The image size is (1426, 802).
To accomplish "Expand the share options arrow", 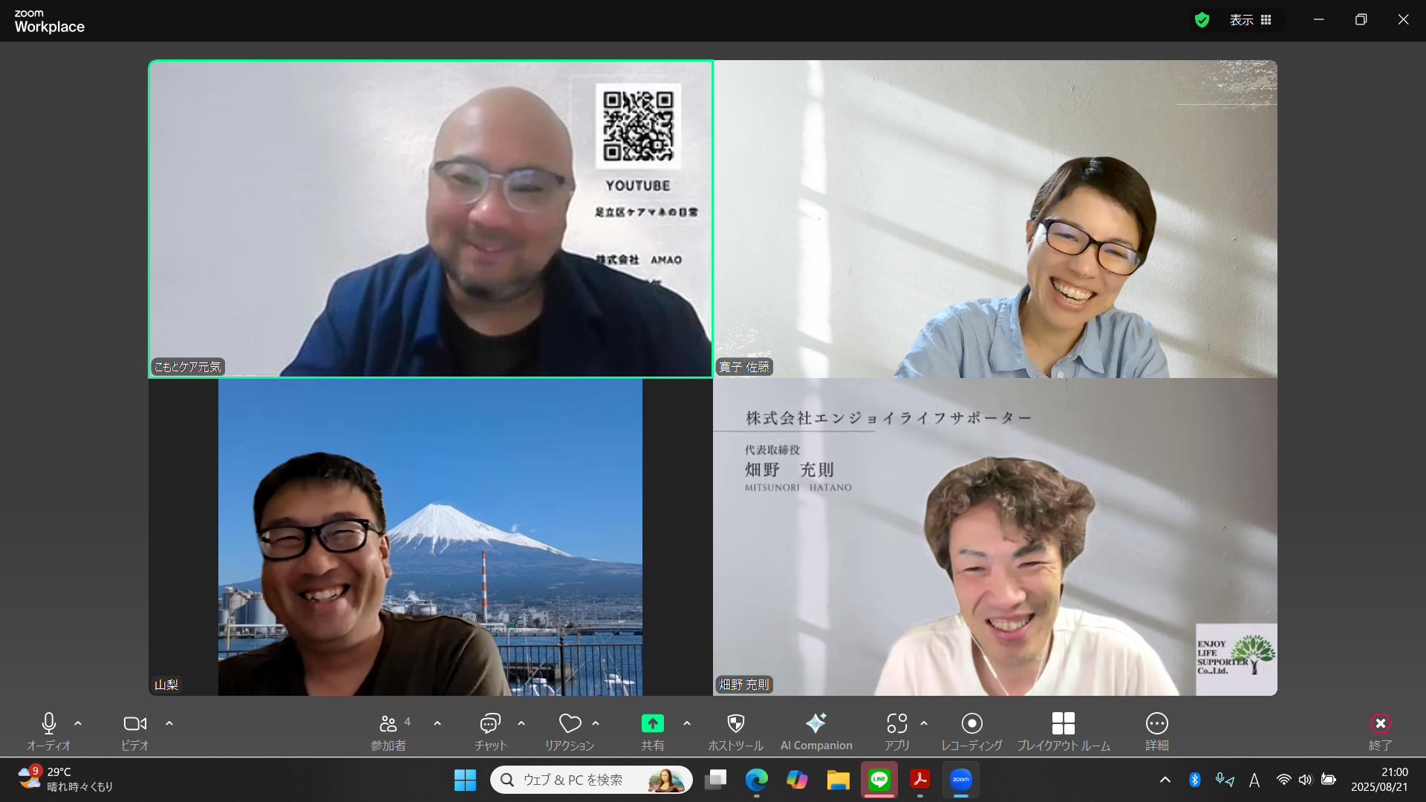I will click(687, 723).
